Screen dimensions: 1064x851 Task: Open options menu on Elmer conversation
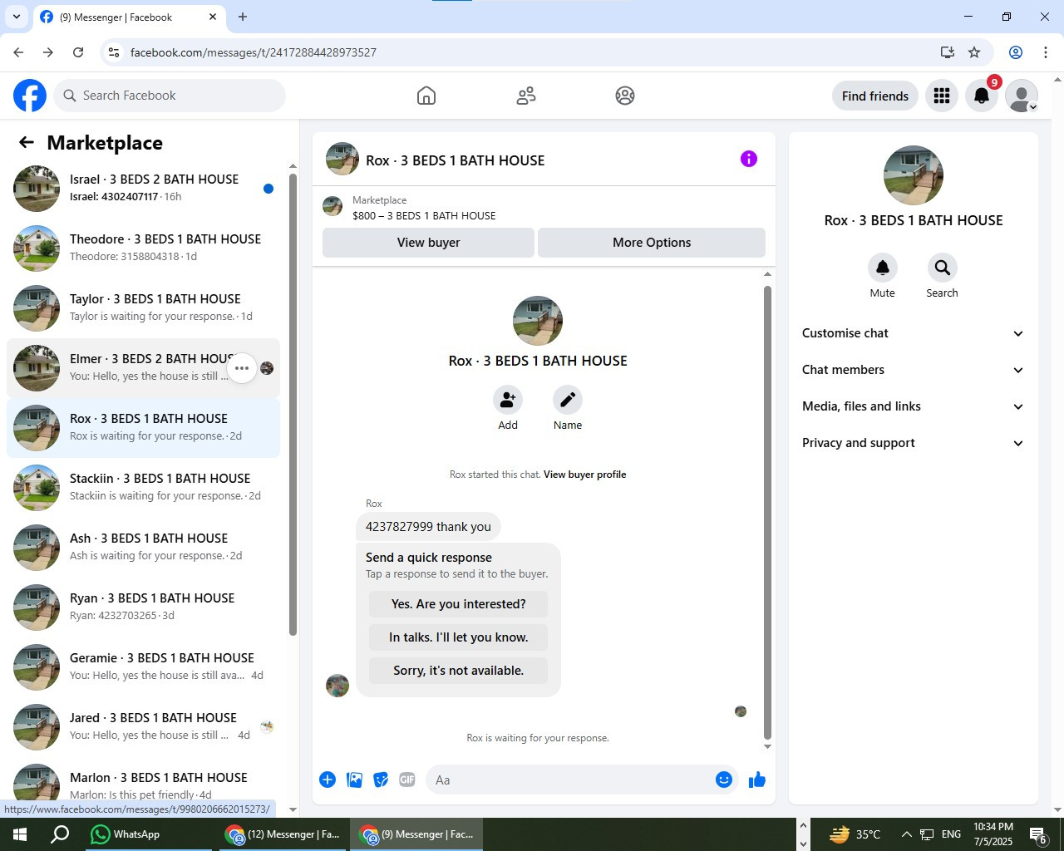[x=242, y=368]
